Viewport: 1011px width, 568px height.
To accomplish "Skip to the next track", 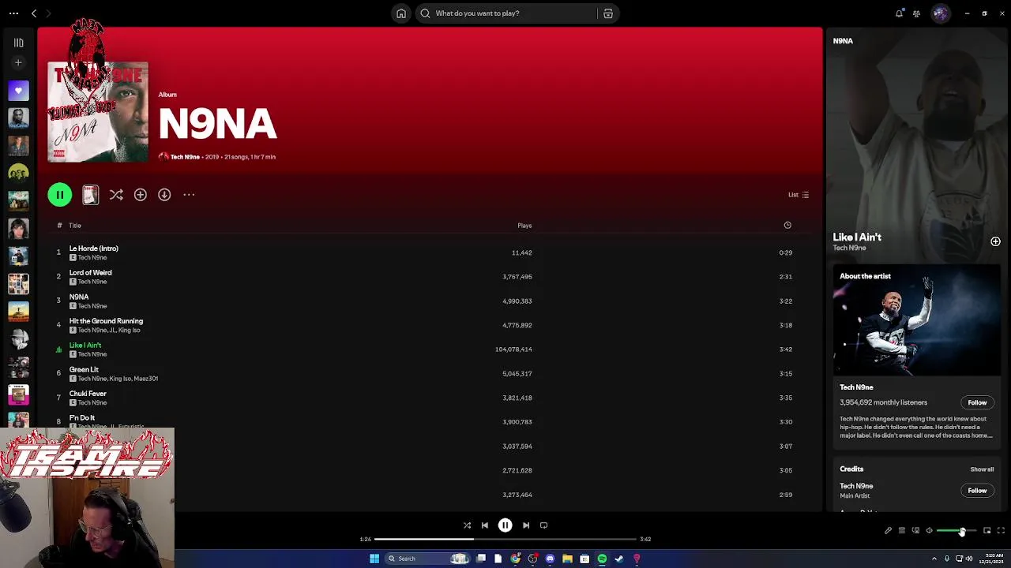I will 526,525.
